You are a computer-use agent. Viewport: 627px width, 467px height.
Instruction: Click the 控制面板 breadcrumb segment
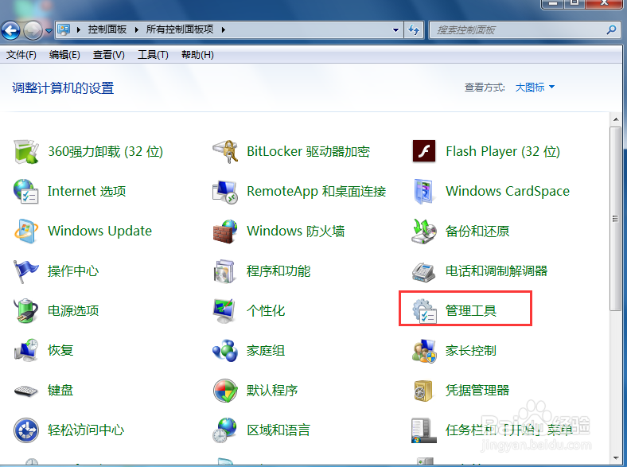pyautogui.click(x=107, y=29)
